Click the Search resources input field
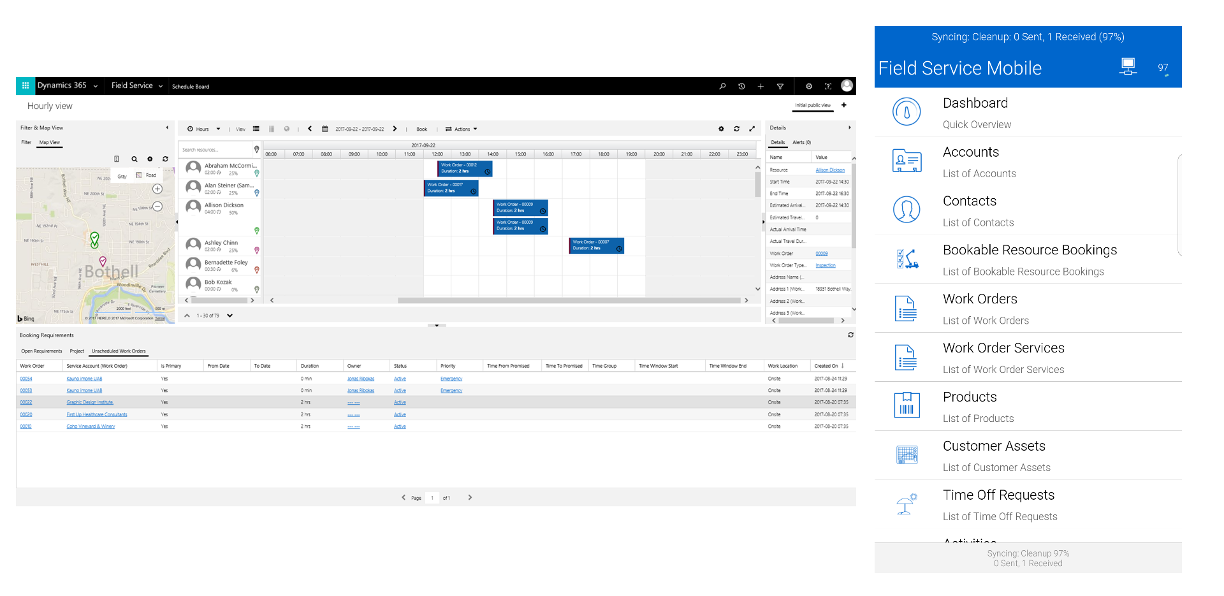 pyautogui.click(x=216, y=150)
